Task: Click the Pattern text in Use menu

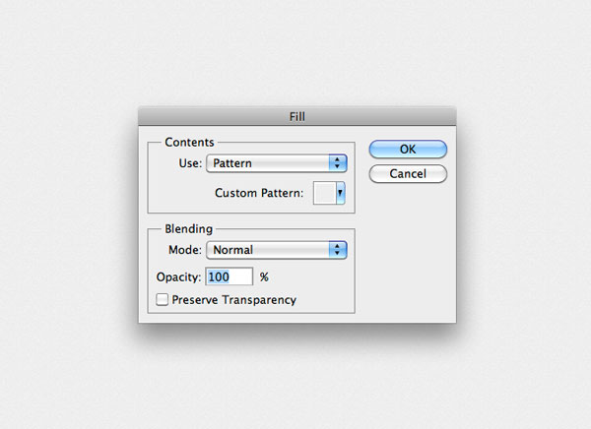Action: (232, 163)
